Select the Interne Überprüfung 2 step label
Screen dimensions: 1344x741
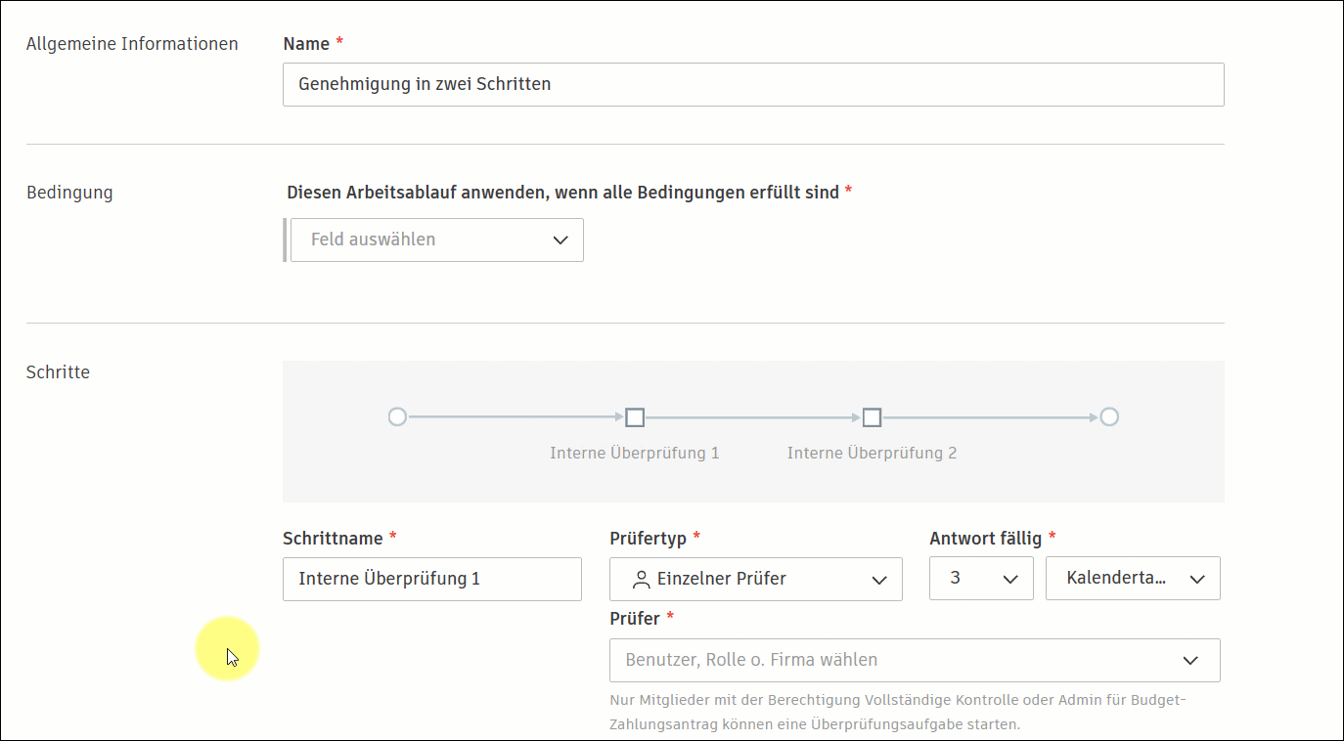click(x=872, y=453)
